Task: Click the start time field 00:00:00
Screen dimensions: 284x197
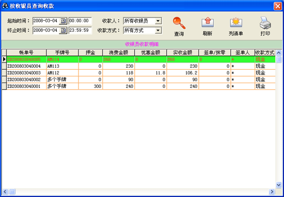Action: tap(80, 21)
